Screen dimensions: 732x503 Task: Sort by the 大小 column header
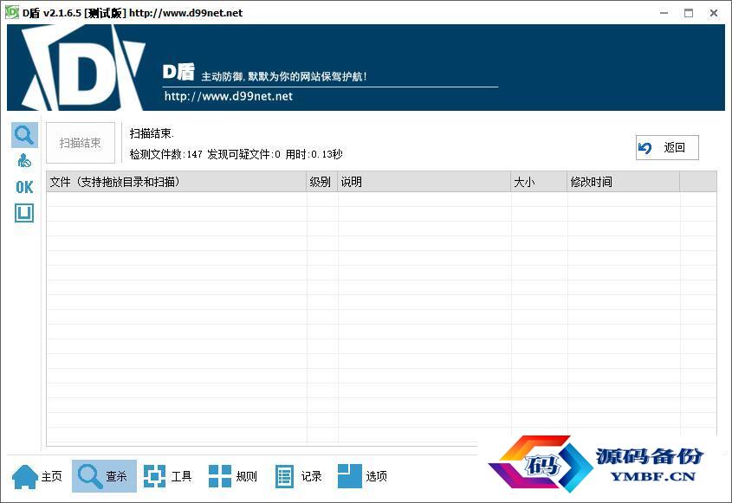[x=539, y=182]
